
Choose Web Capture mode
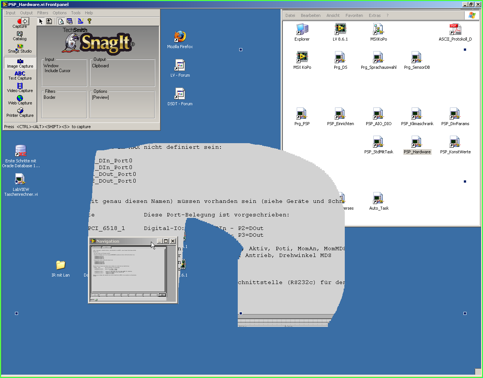click(x=20, y=100)
